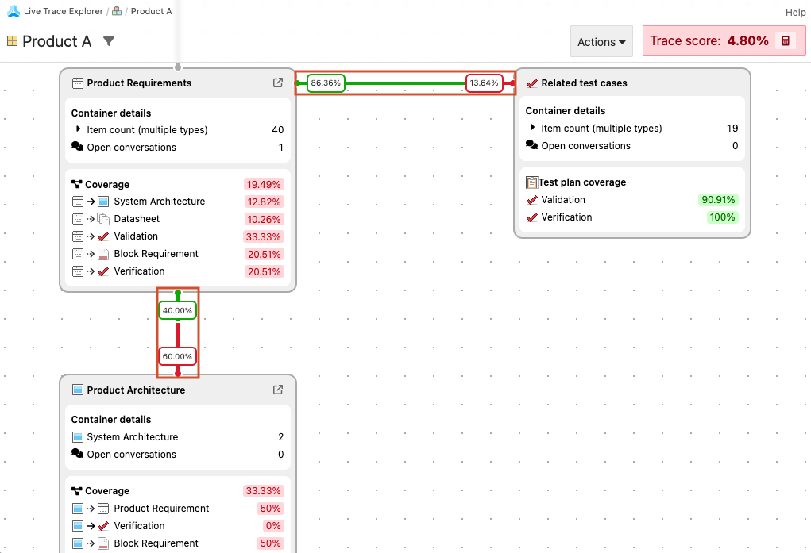Select the System Architecture icon in the Coverage list
The width and height of the screenshot is (811, 553).
click(105, 201)
